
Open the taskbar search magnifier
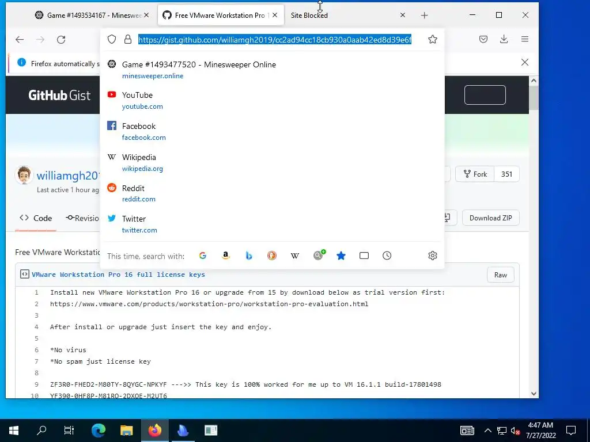pos(41,430)
